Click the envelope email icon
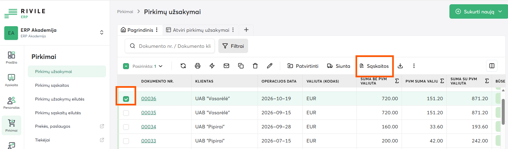The image size is (508, 149). point(227,66)
